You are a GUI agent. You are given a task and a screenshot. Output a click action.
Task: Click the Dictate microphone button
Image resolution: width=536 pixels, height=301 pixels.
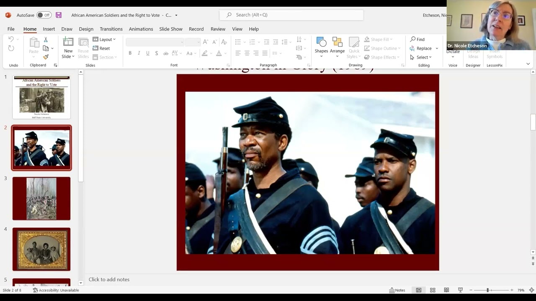(x=453, y=51)
